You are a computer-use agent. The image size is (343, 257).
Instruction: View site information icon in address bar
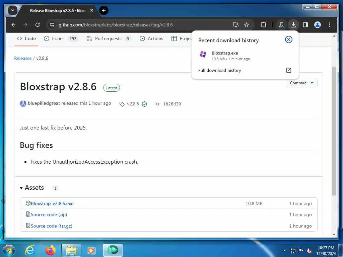click(52, 25)
